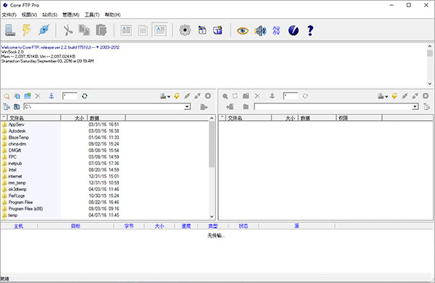Click the scheduler clock page icon
435x283 pixels.
pyautogui.click(x=202, y=30)
